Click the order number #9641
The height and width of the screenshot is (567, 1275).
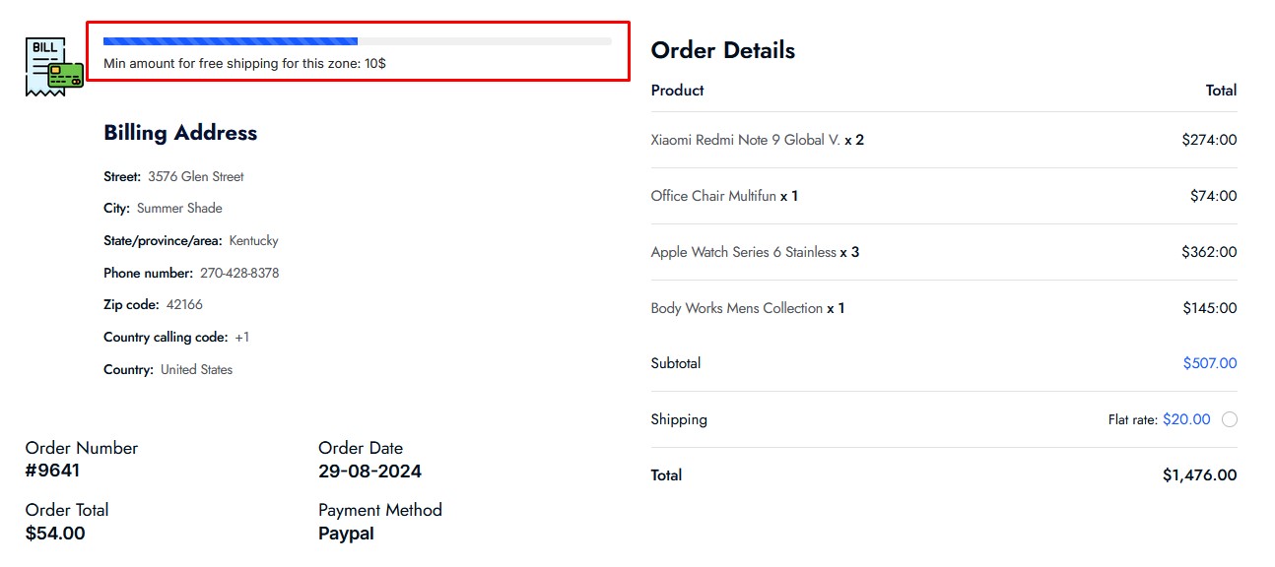52,471
